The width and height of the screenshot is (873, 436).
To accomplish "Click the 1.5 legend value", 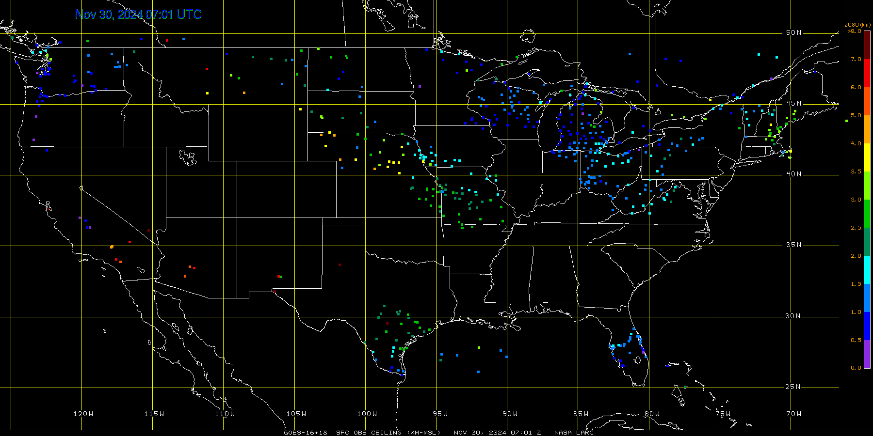I will (x=856, y=284).
